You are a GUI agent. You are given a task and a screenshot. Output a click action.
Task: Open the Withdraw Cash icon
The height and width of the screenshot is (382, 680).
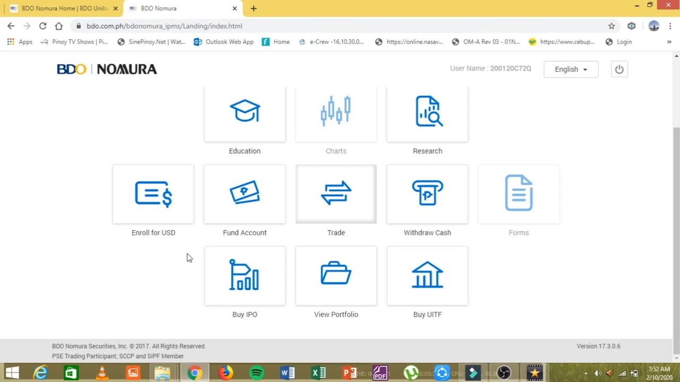pyautogui.click(x=428, y=193)
